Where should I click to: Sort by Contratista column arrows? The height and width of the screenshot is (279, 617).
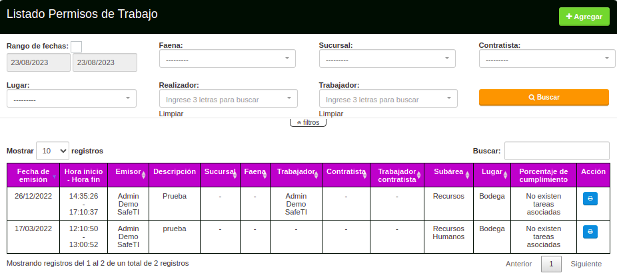[364, 175]
